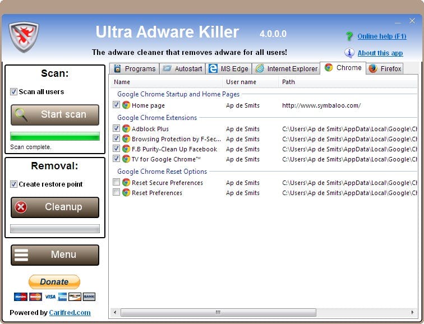Sort by the Name column header
The image size is (424, 324).
click(x=167, y=82)
